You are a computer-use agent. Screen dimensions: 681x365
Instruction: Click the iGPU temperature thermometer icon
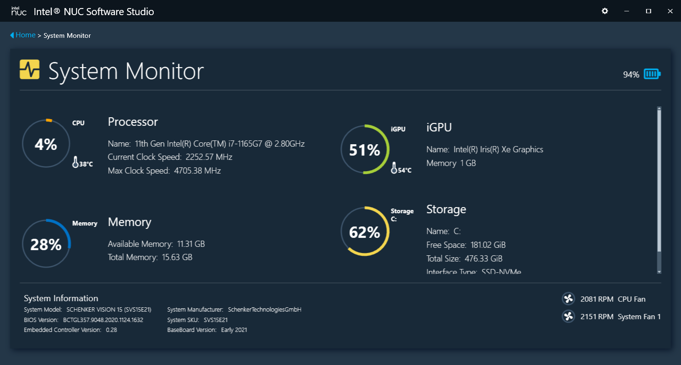[394, 168]
